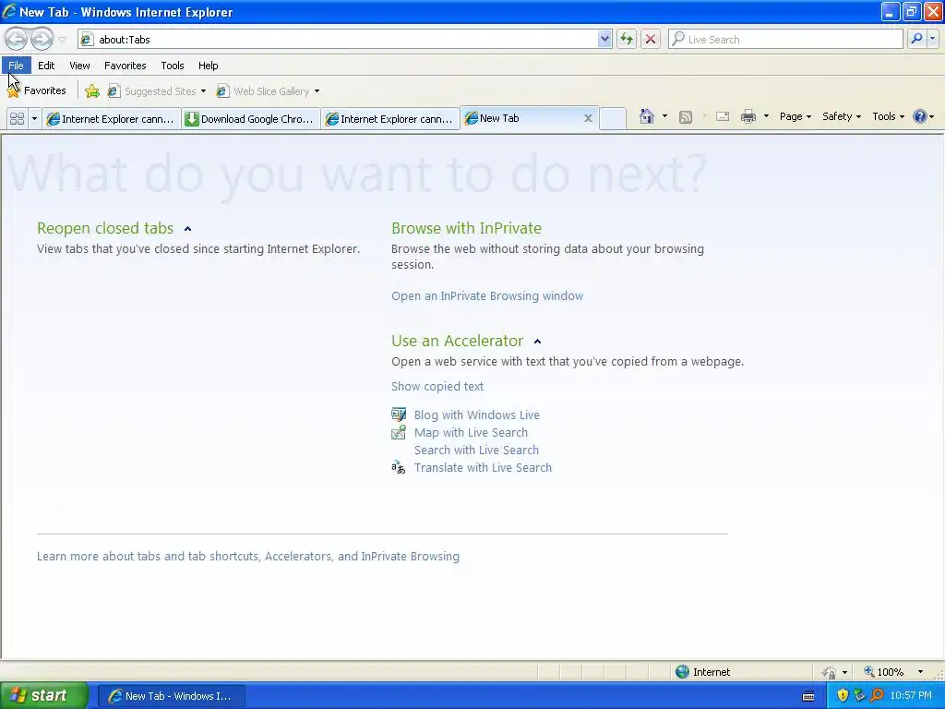
Task: Click the Back navigation button
Action: click(x=17, y=39)
